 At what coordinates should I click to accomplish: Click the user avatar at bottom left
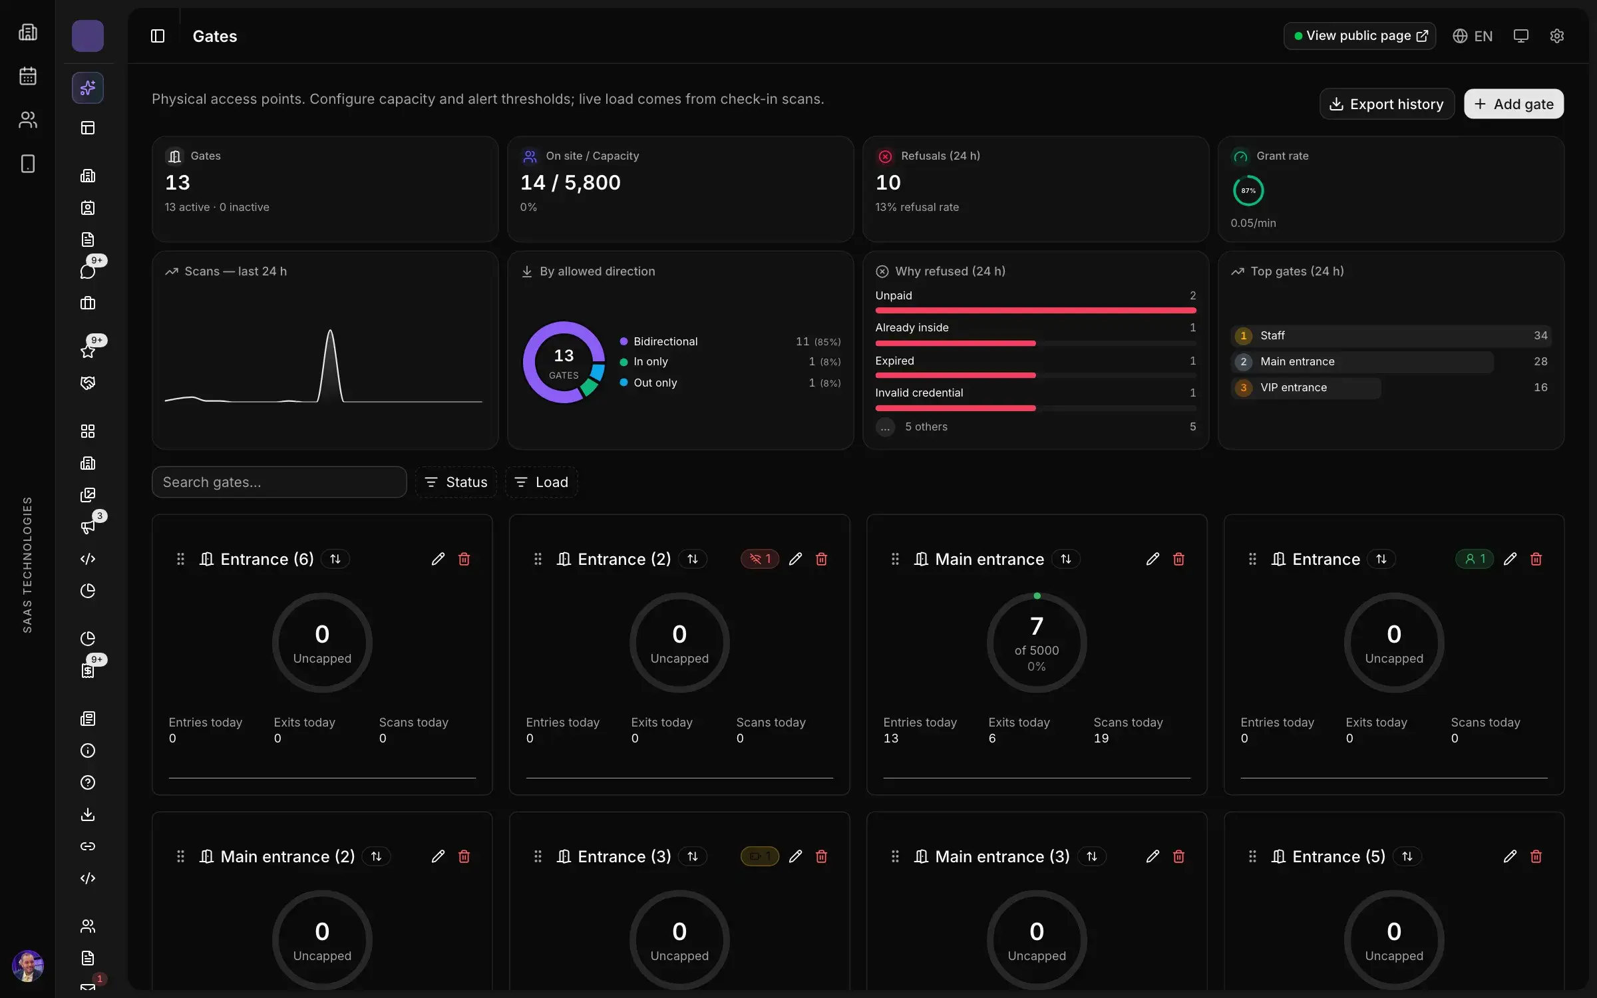28,966
